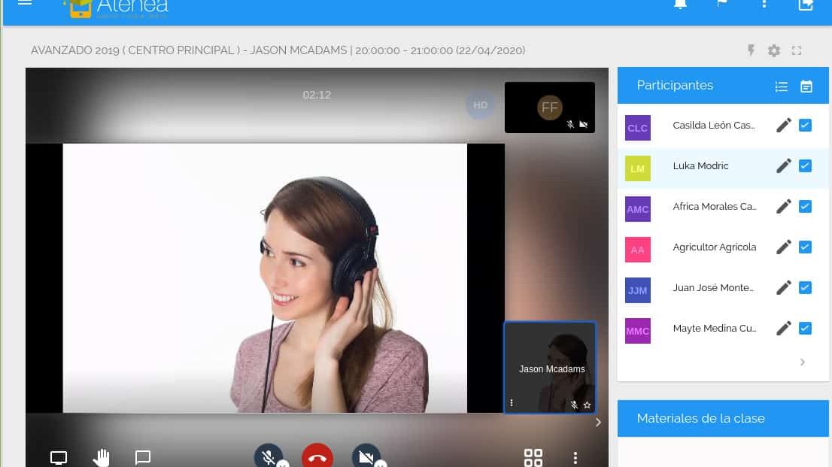Open more actions menu in call toolbar

pyautogui.click(x=575, y=457)
